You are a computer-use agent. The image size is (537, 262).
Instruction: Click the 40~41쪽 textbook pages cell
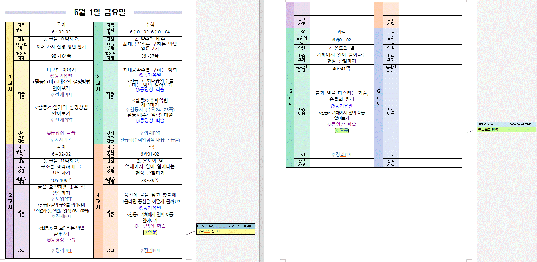[342, 68]
